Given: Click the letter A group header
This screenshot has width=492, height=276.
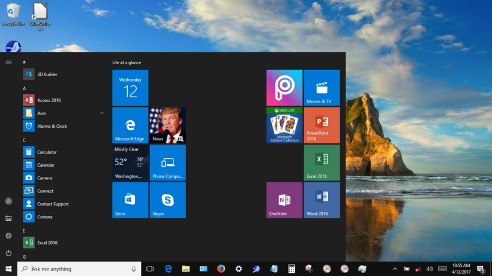Looking at the screenshot, I should click(24, 88).
